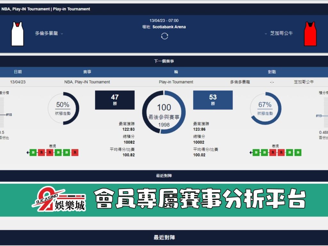Image resolution: width=328 pixels, height=246 pixels.
Task: Switch to the 下一個賽事 section
Action: [x=164, y=61]
